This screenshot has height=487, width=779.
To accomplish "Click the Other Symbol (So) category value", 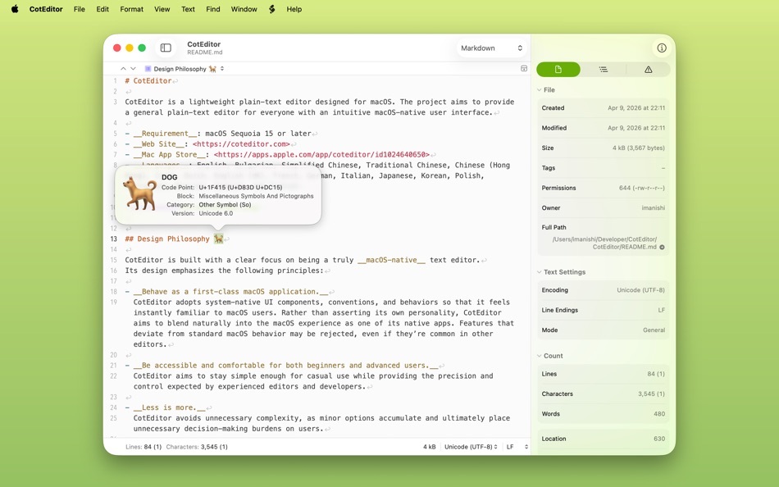I will coord(225,205).
